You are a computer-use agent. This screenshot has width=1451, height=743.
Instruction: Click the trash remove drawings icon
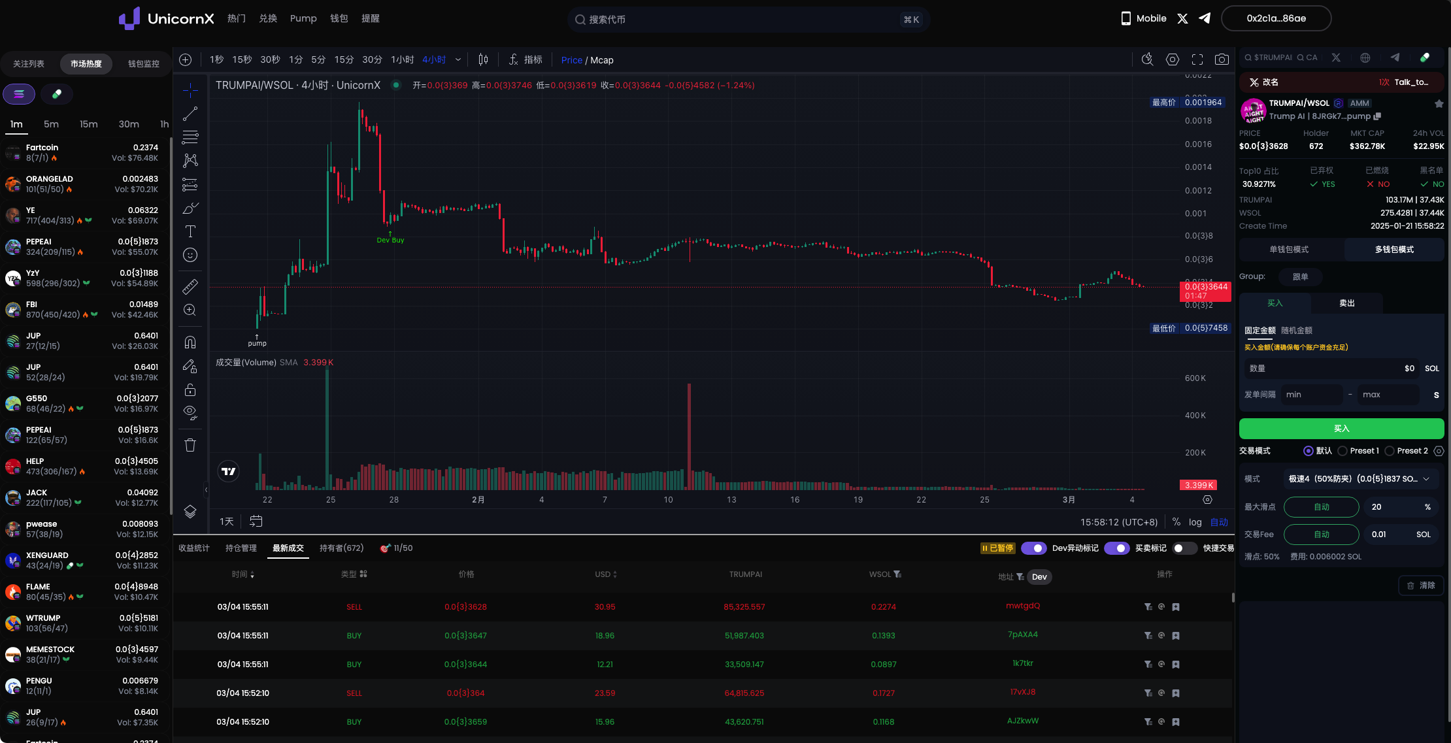[x=190, y=445]
